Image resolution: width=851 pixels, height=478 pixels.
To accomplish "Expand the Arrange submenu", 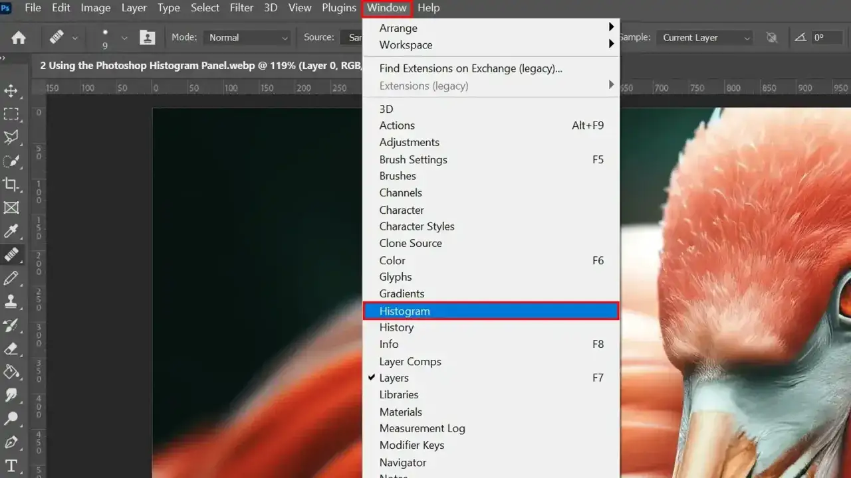I will click(x=491, y=28).
